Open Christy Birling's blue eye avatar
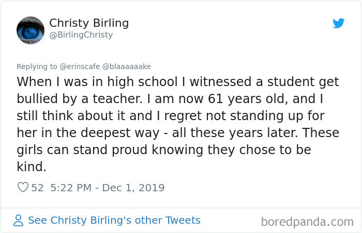This screenshot has height=233, width=362. click(x=31, y=30)
